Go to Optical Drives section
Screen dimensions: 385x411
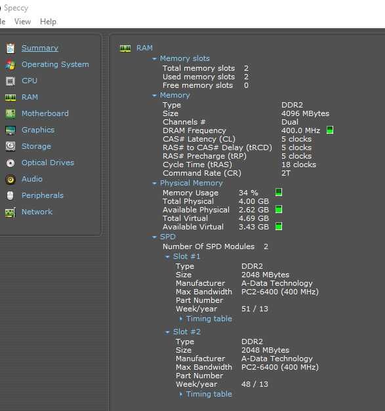pyautogui.click(x=48, y=163)
